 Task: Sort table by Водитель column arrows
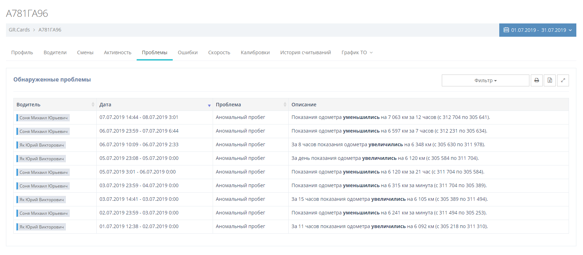93,105
